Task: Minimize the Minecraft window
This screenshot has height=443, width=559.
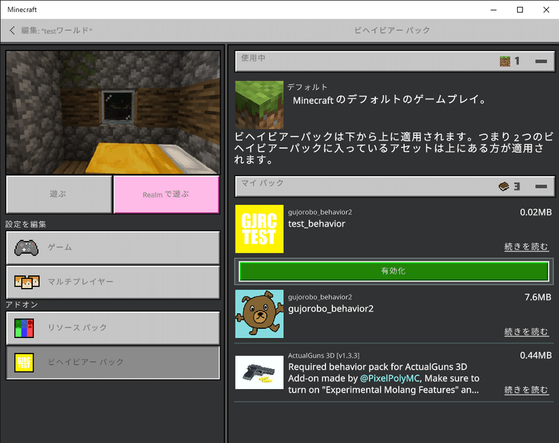Action: tap(493, 10)
